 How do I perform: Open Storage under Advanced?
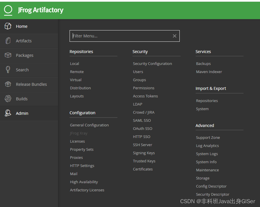pos(203,178)
